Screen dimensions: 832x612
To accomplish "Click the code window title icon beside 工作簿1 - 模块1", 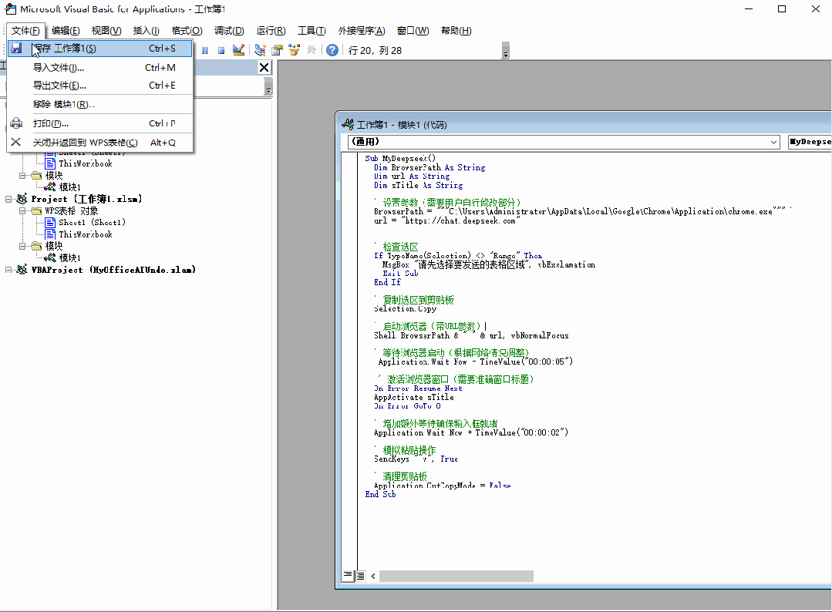I will click(348, 125).
